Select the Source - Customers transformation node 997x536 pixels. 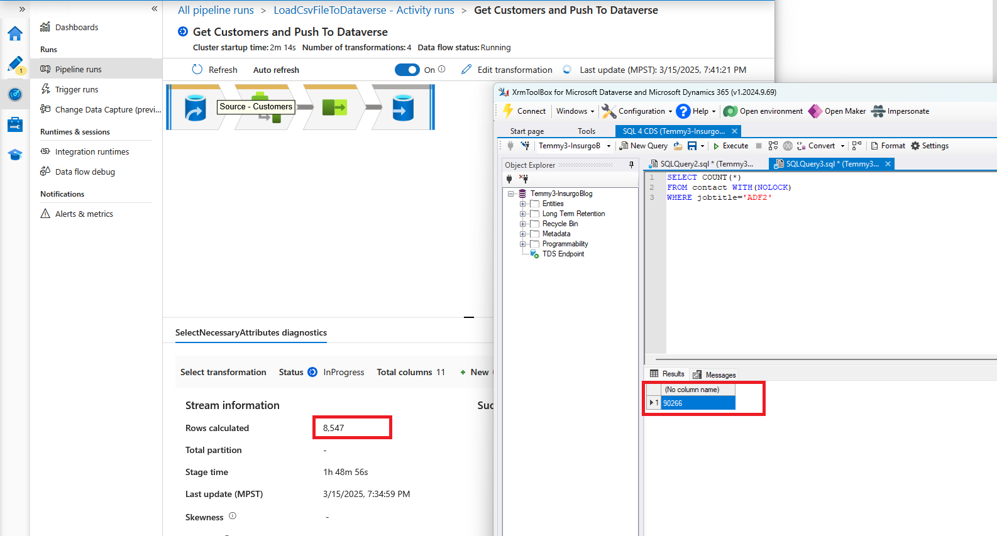(x=266, y=107)
